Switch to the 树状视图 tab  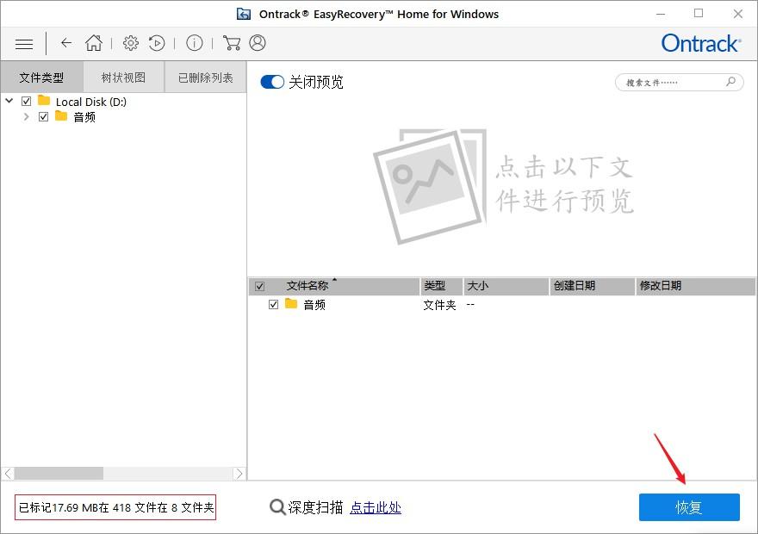[123, 78]
